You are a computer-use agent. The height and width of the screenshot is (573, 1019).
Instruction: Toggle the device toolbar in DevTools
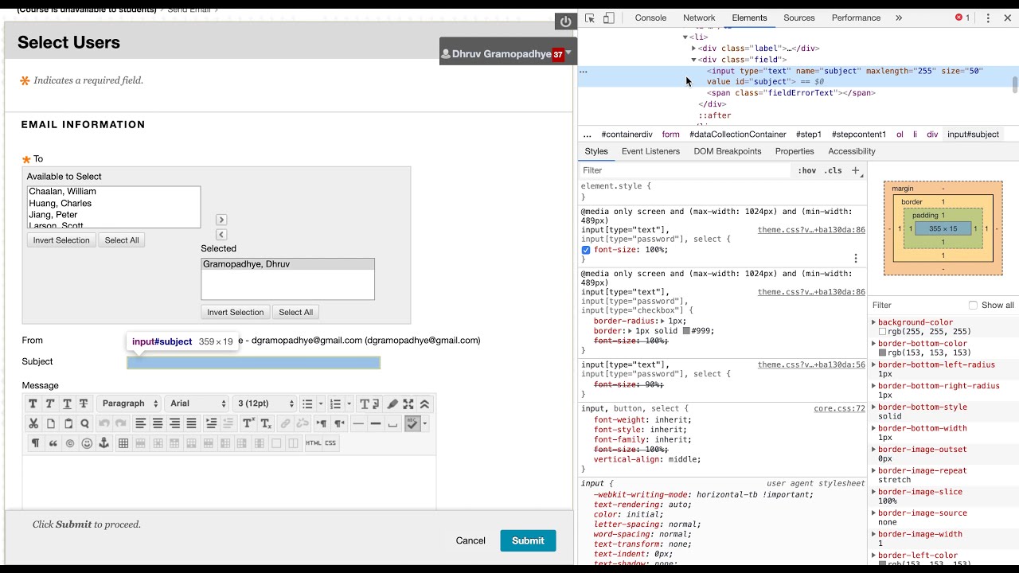609,18
